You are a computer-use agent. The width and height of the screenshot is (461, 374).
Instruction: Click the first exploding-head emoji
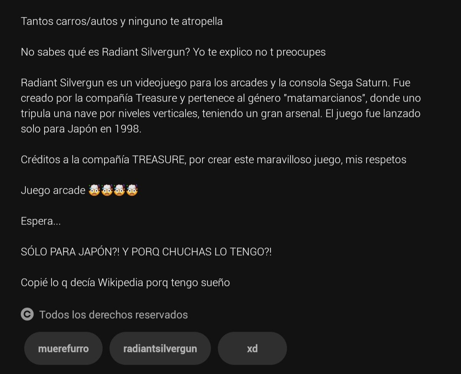click(94, 190)
